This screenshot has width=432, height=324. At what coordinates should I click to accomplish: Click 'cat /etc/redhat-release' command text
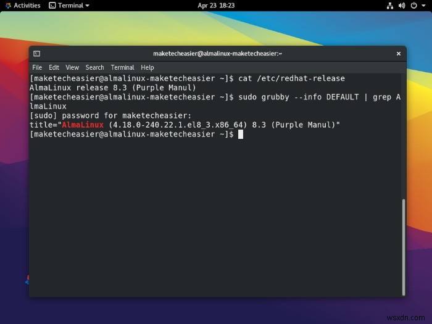tap(291, 78)
